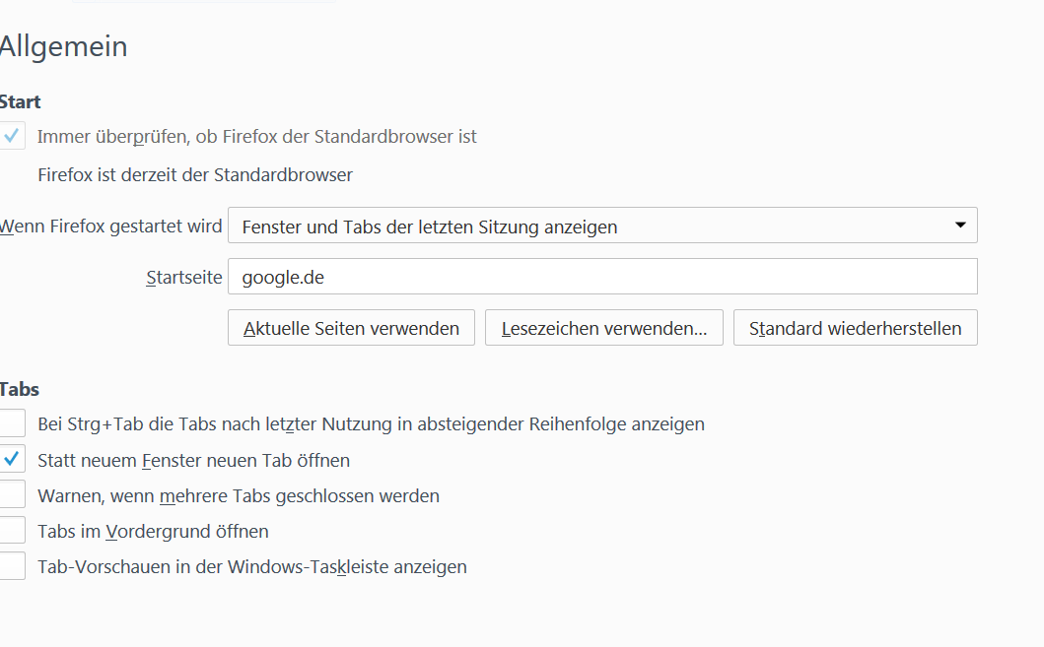Click the 'Tabs' section heading
The height and width of the screenshot is (647, 1044).
pos(20,389)
